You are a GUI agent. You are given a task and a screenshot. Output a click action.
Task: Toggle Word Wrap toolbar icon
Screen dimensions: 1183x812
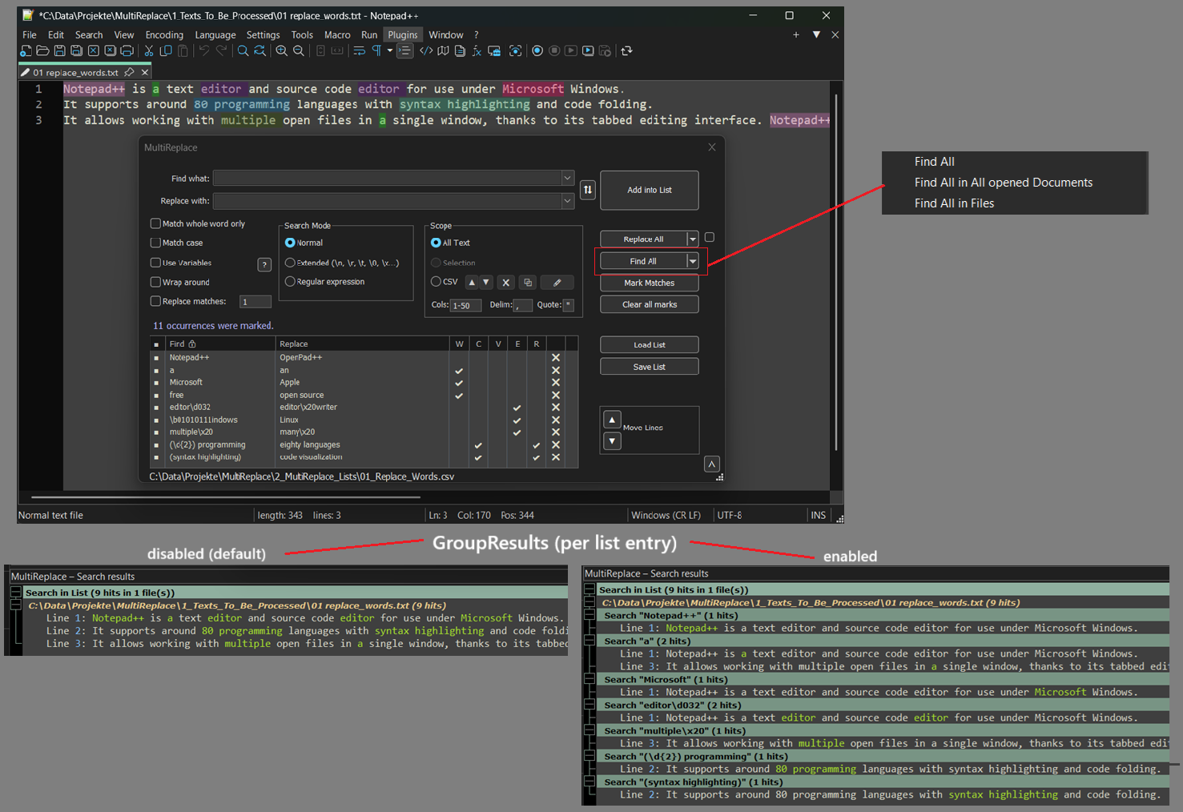(359, 50)
